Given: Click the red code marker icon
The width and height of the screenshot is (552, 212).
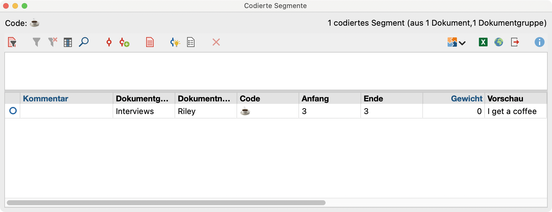Looking at the screenshot, I should [109, 42].
